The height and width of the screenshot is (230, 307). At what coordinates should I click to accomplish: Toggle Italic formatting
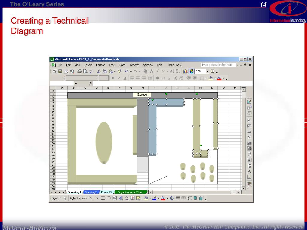119,78
